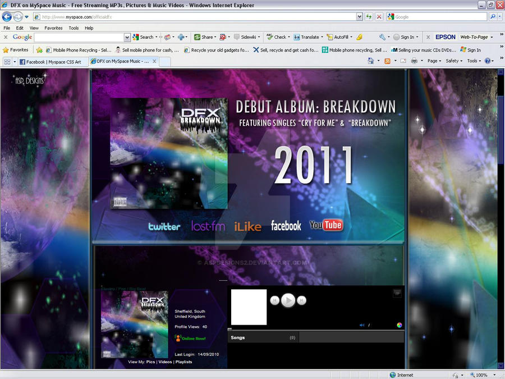Select the twitter icon on the DFX page
The height and width of the screenshot is (379, 505).
point(164,225)
